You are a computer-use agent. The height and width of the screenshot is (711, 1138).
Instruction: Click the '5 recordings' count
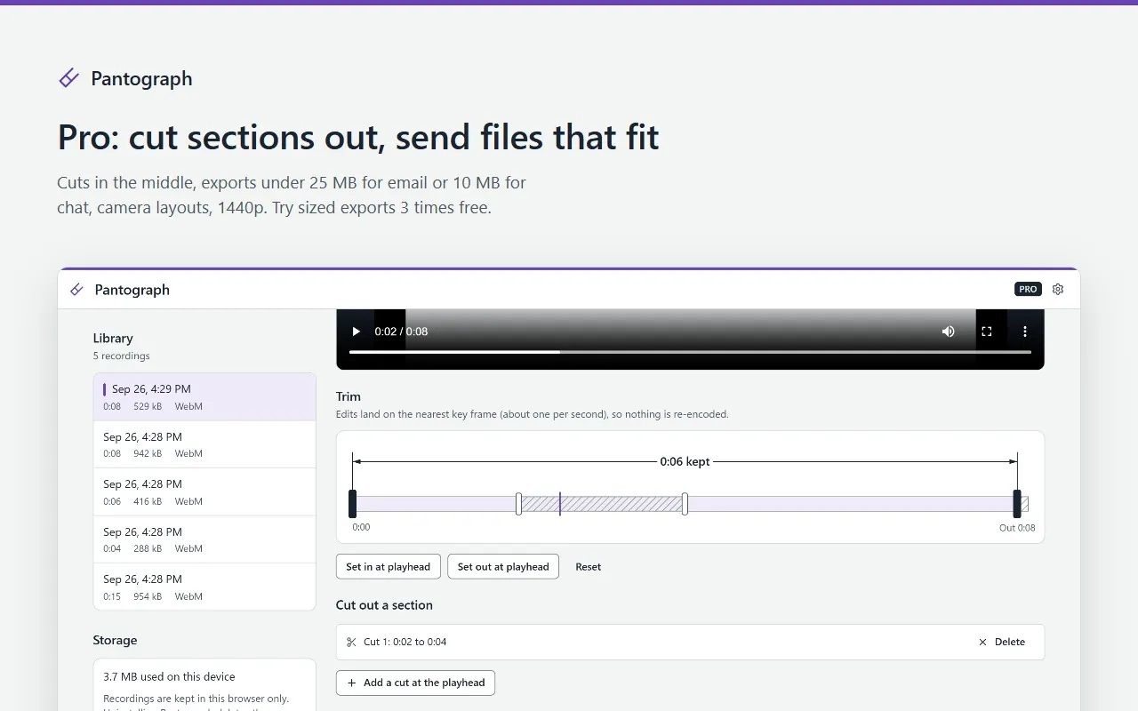click(x=122, y=356)
